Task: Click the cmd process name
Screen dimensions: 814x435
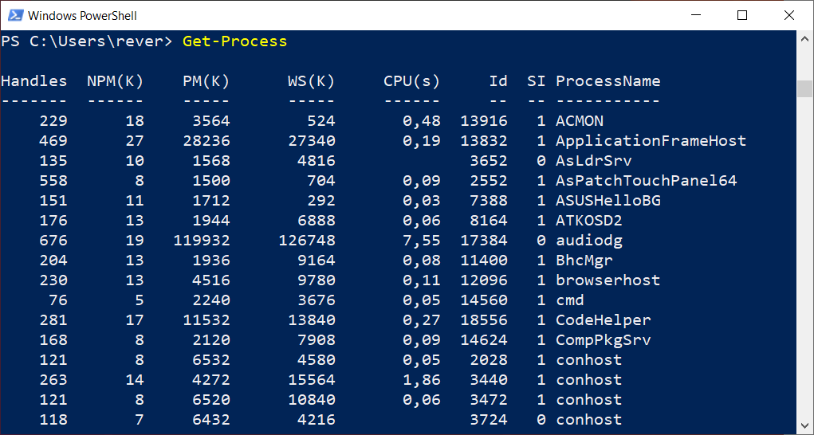Action: (570, 300)
